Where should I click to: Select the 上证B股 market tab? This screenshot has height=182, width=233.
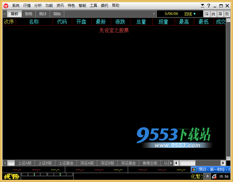45,163
